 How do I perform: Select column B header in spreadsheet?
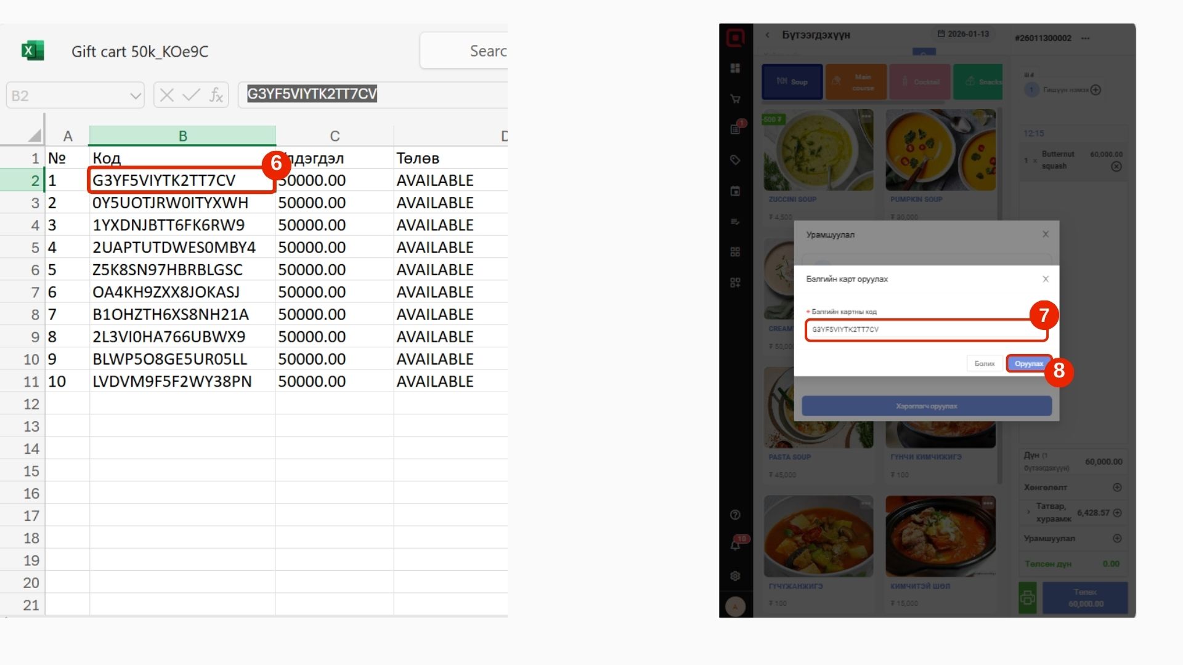point(182,135)
